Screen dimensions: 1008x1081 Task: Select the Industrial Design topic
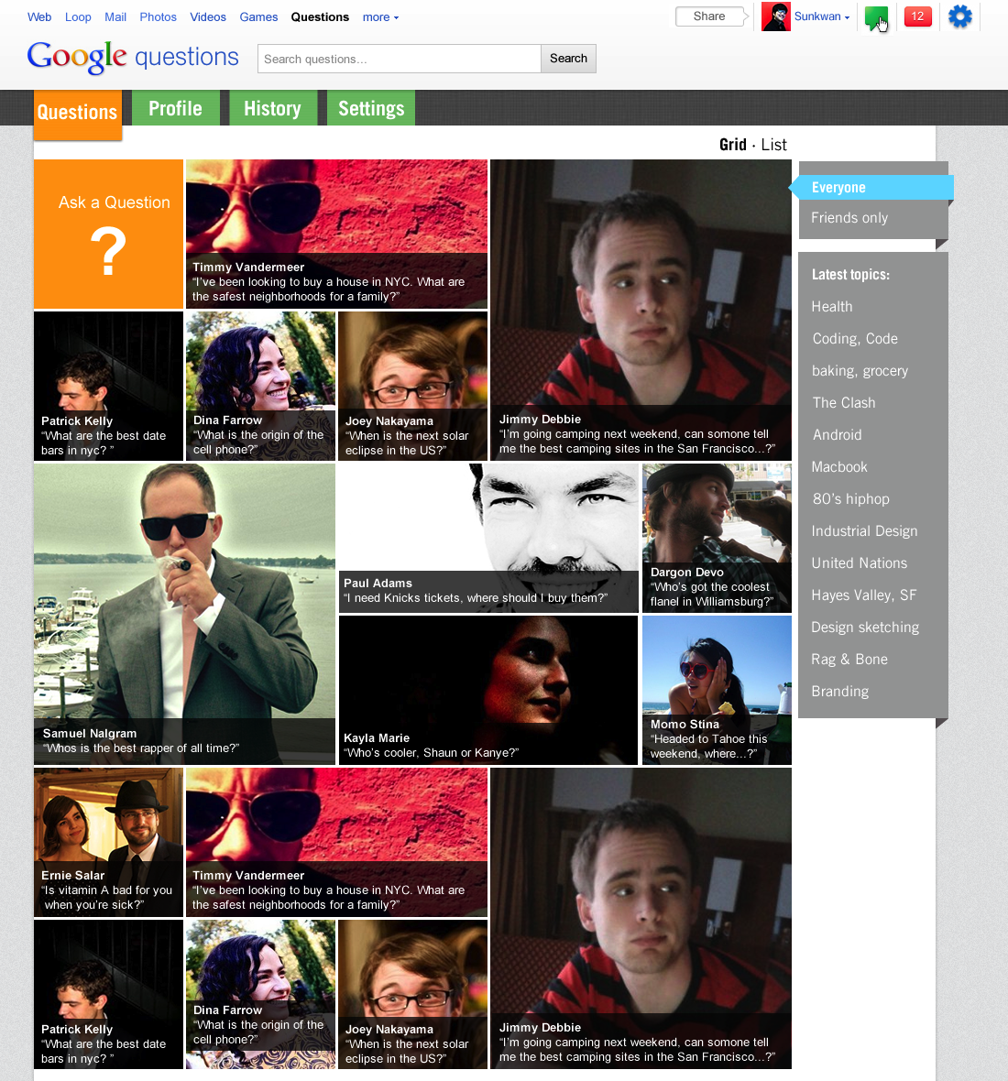pyautogui.click(x=865, y=530)
